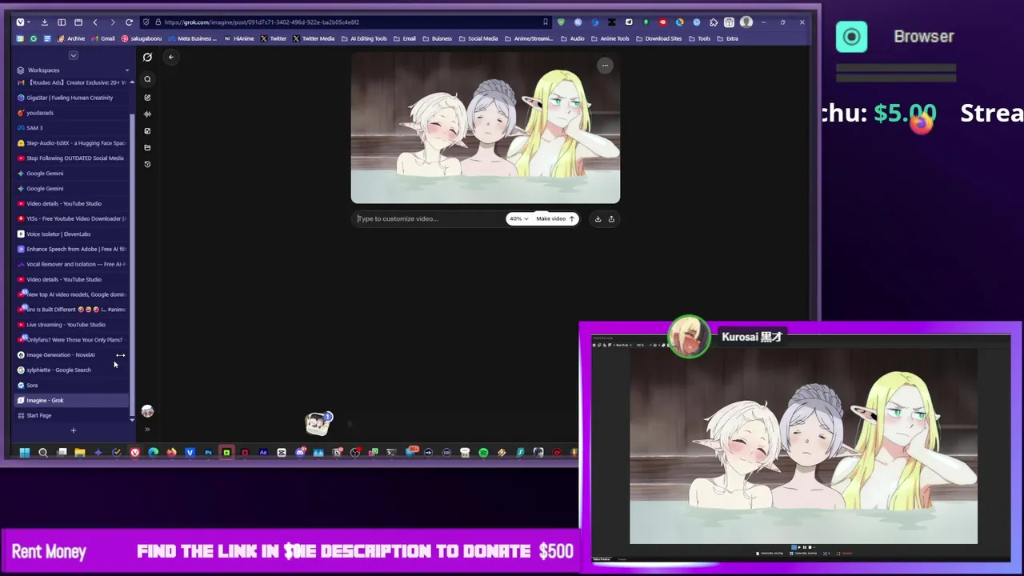Open the three-dot menu on the image
Screen dimensions: 1024x576
point(605,66)
